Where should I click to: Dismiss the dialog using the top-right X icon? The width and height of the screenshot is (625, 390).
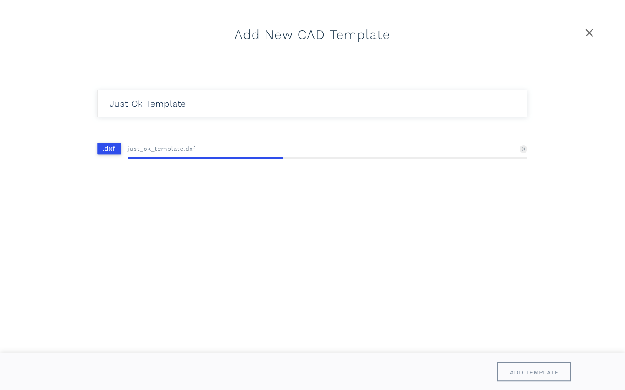pos(589,33)
